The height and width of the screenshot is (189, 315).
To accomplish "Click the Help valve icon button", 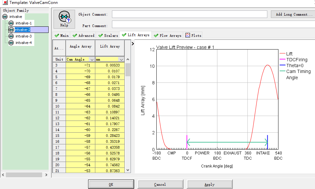I will (64, 19).
